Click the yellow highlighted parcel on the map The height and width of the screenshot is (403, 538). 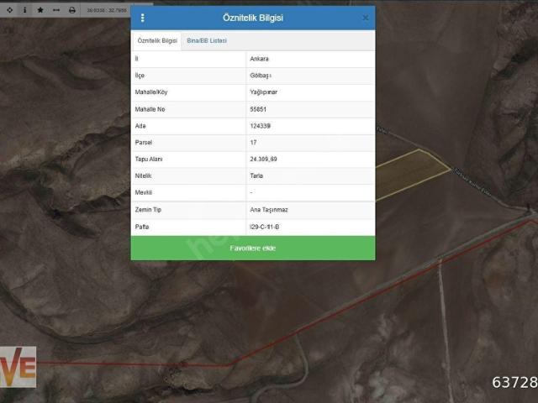point(412,173)
